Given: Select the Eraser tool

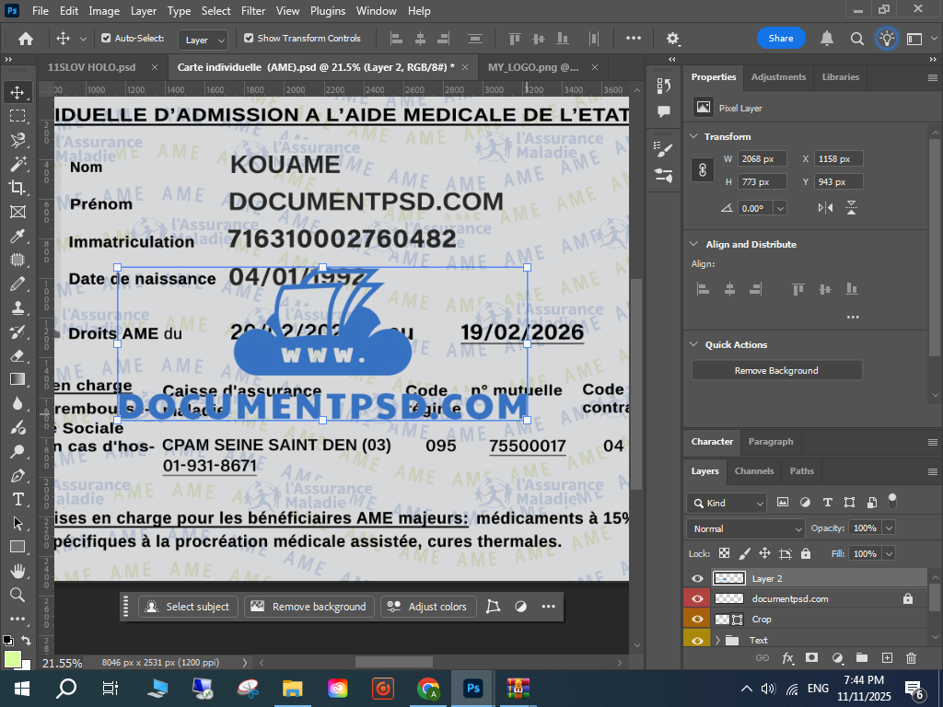Looking at the screenshot, I should [x=17, y=355].
